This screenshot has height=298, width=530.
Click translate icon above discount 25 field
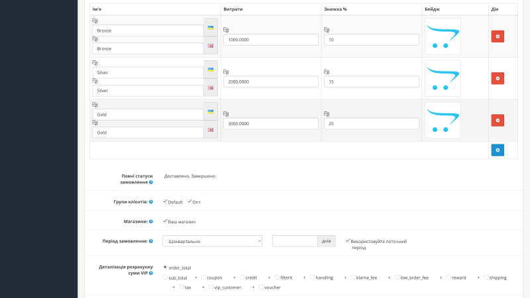[x=327, y=114]
